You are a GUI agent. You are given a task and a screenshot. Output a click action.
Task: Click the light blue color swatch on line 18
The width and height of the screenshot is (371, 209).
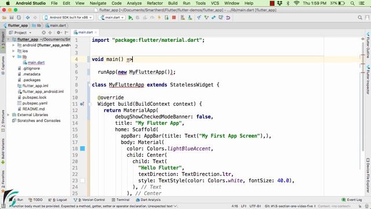[x=82, y=149]
